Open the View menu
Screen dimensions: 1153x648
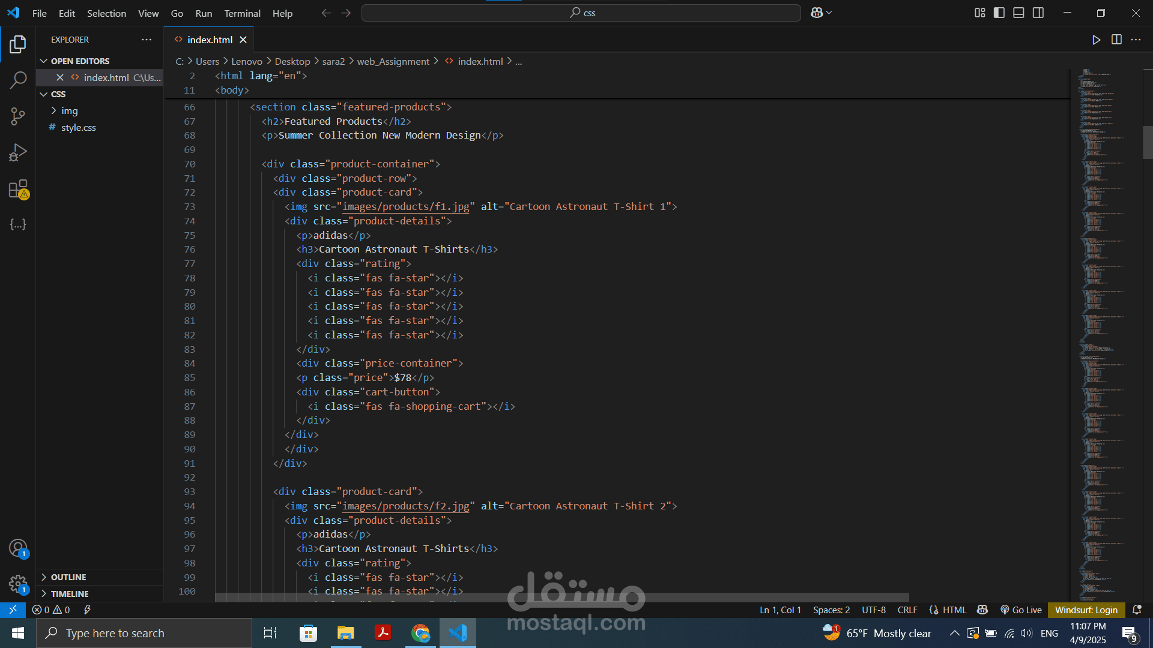(x=148, y=13)
